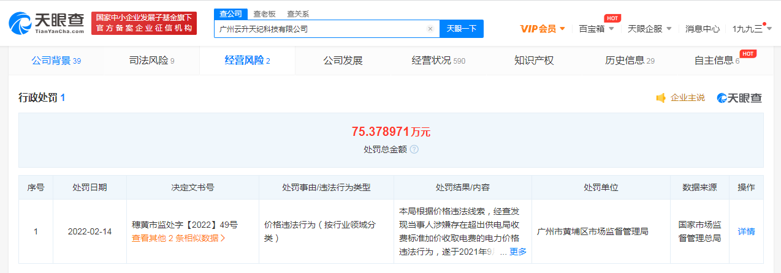Click the help question mark beside 处罚总金额
This screenshot has height=273, width=781.
pos(414,149)
